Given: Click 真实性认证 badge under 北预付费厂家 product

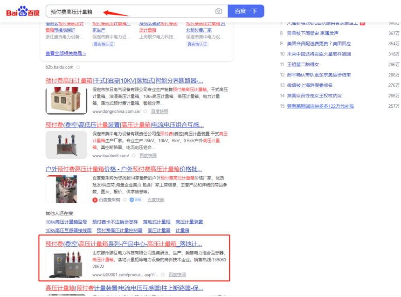Looking at the screenshot, I should [197, 44].
